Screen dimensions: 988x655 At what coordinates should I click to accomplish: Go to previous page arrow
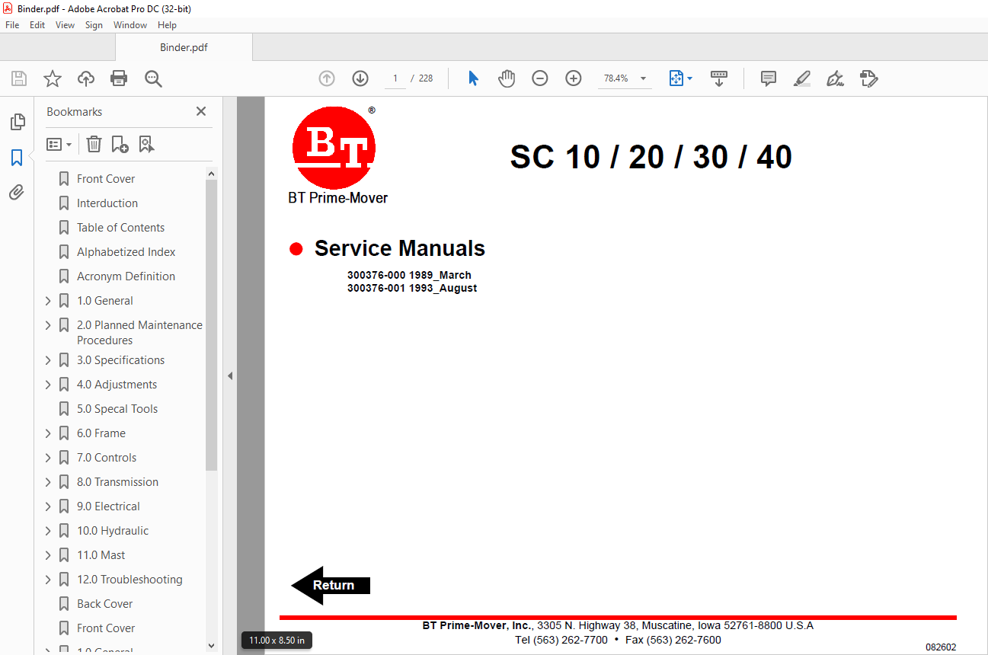pyautogui.click(x=327, y=78)
